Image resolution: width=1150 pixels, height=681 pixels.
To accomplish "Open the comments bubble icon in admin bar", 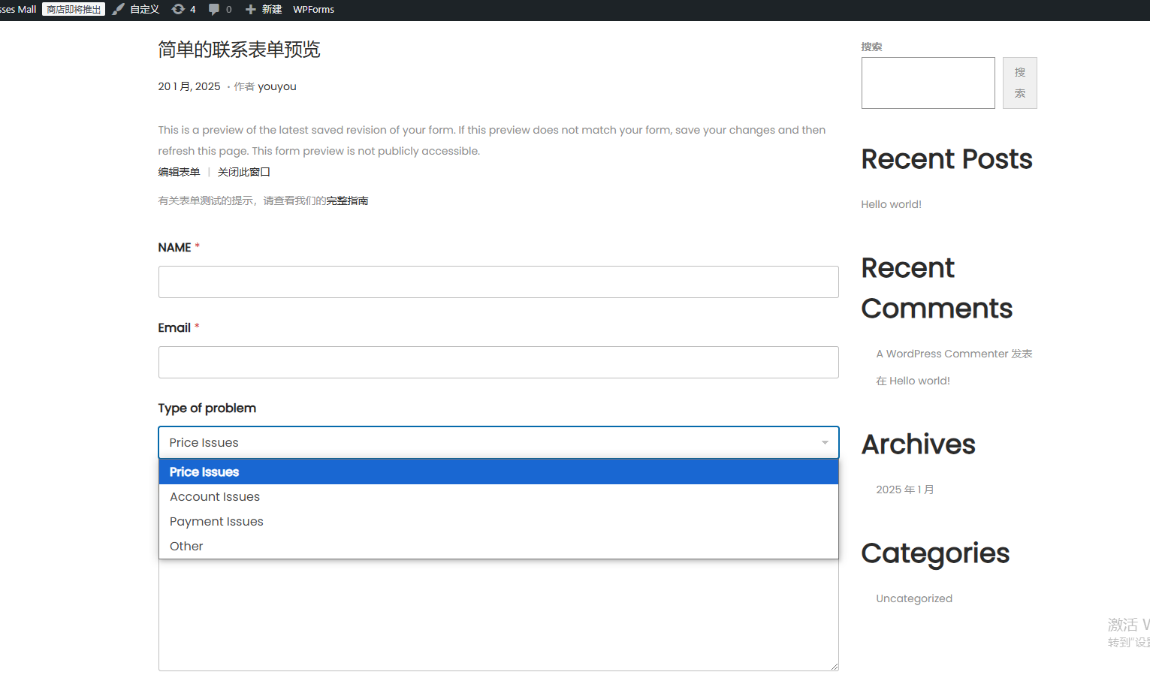I will point(214,9).
